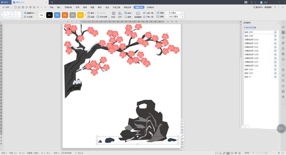
Task: Click the Print icon in quick access toolbar
Action: (x=30, y=7)
